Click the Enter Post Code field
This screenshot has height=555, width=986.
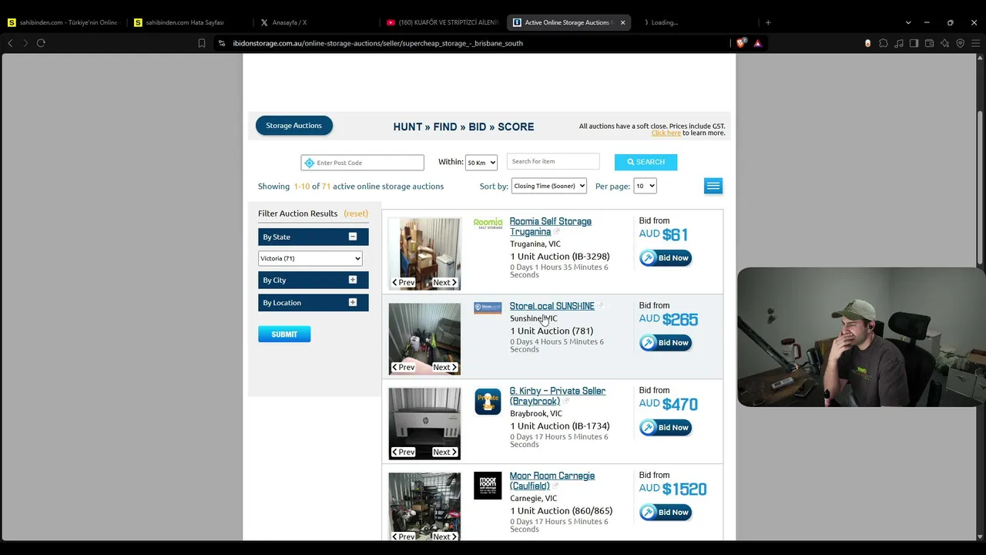(363, 163)
